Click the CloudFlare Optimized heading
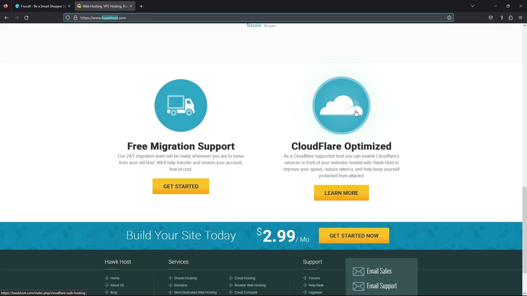The image size is (527, 296). pos(341,146)
